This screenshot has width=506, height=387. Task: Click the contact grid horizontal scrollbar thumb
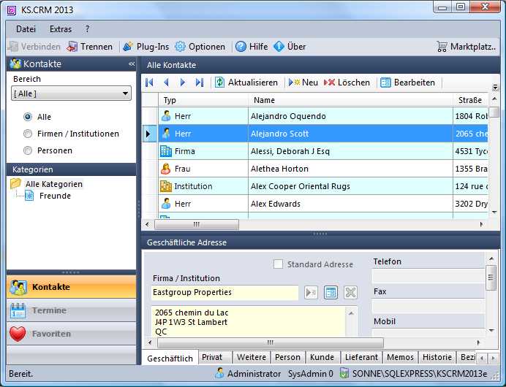[x=197, y=224]
